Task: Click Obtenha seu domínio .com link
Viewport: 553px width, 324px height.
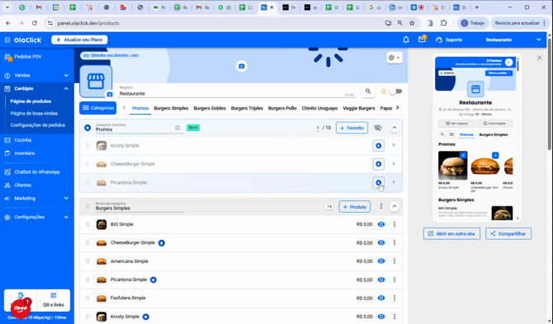Action: [x=111, y=55]
